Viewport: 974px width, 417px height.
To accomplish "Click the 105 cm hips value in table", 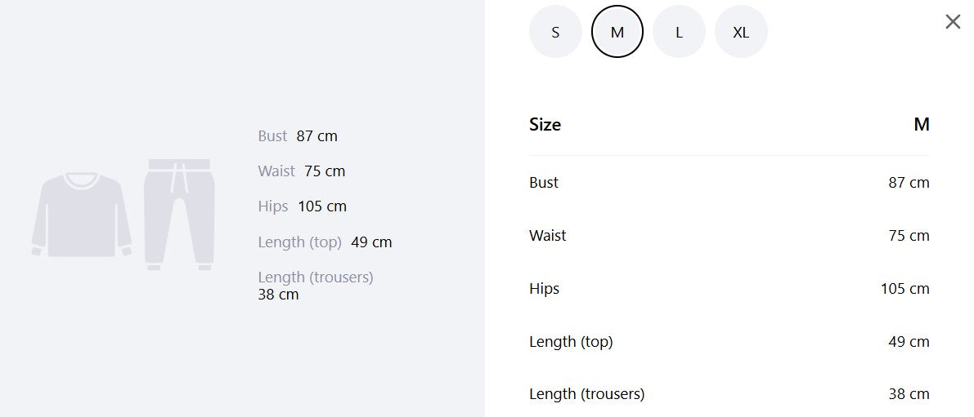I will (x=905, y=289).
